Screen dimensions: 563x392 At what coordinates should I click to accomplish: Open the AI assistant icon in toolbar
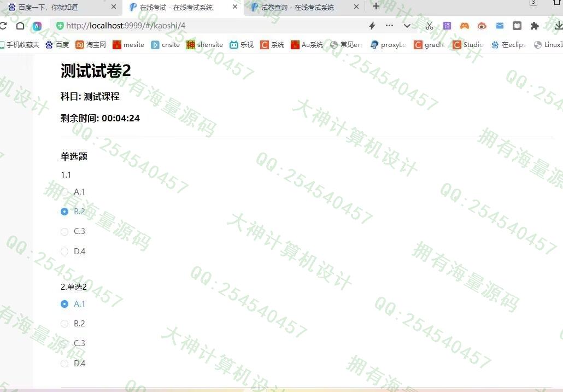37,26
